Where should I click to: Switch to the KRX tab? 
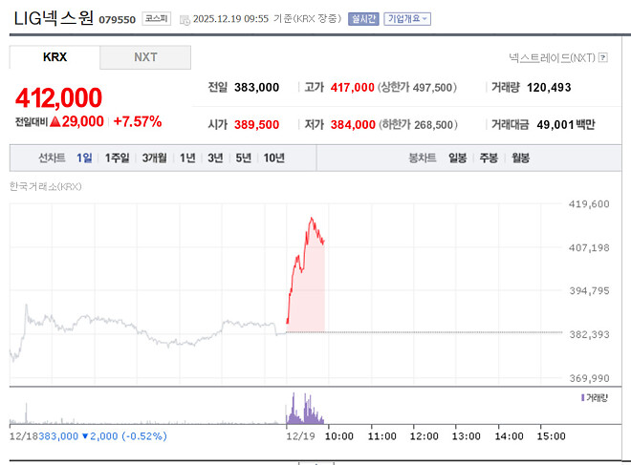(x=54, y=57)
